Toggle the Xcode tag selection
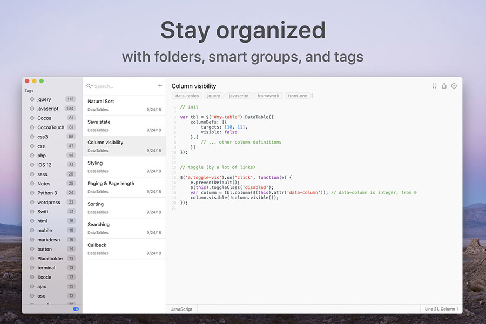Viewport: 486px width, 324px height. click(x=33, y=277)
